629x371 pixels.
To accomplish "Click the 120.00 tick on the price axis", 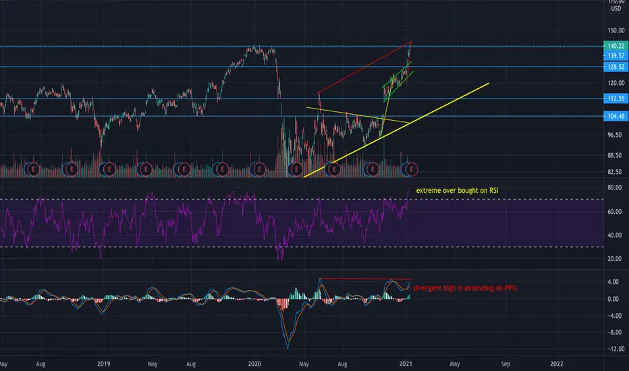I will coord(616,83).
